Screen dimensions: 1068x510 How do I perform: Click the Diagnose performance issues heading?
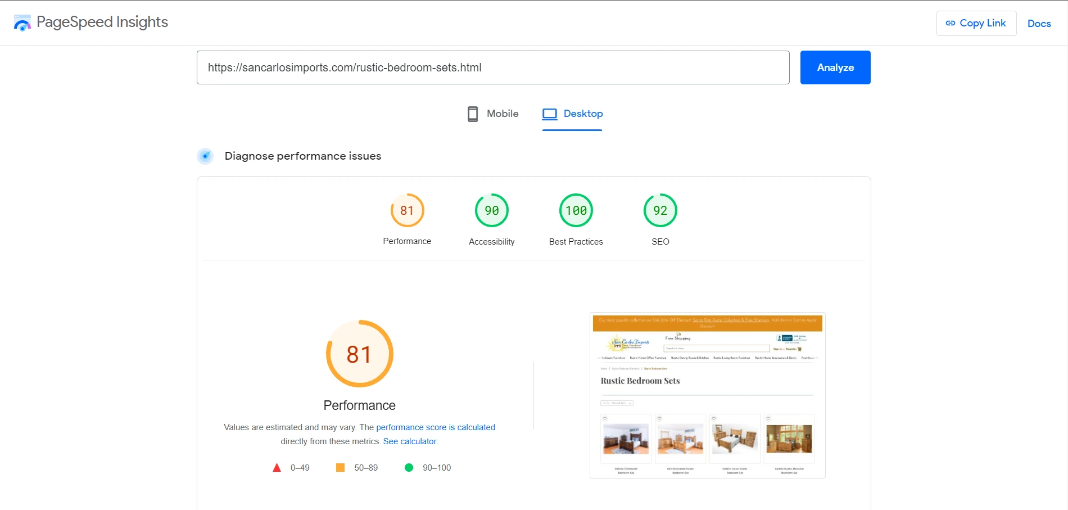[303, 156]
